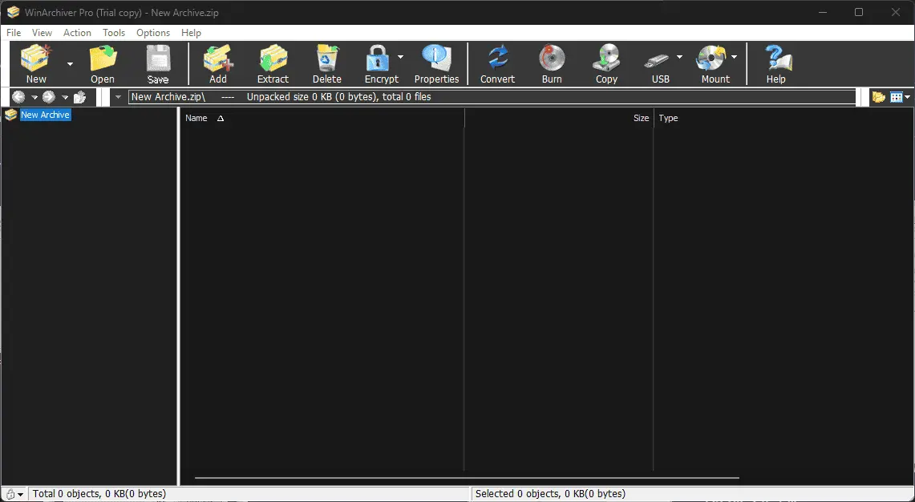Viewport: 915px width, 502px height.
Task: Open the Action menu
Action: click(77, 33)
